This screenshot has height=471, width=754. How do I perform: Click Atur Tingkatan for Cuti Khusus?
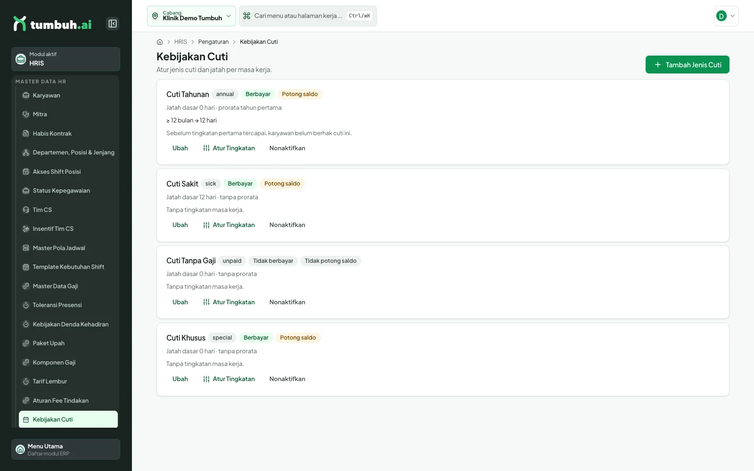229,379
